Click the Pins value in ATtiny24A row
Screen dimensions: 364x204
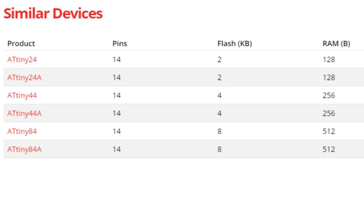pos(116,77)
